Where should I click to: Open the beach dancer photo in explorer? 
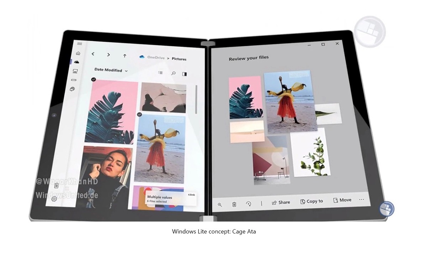(x=160, y=148)
